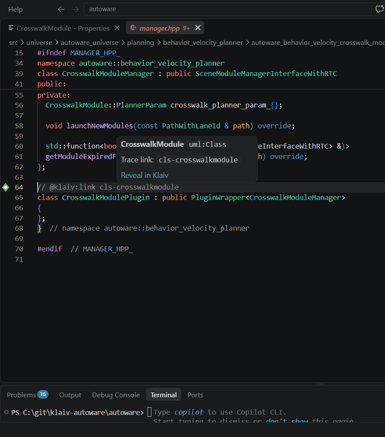Viewport: 385px width, 437px height.
Task: Open the Copilot chat icon
Action: [x=380, y=9]
